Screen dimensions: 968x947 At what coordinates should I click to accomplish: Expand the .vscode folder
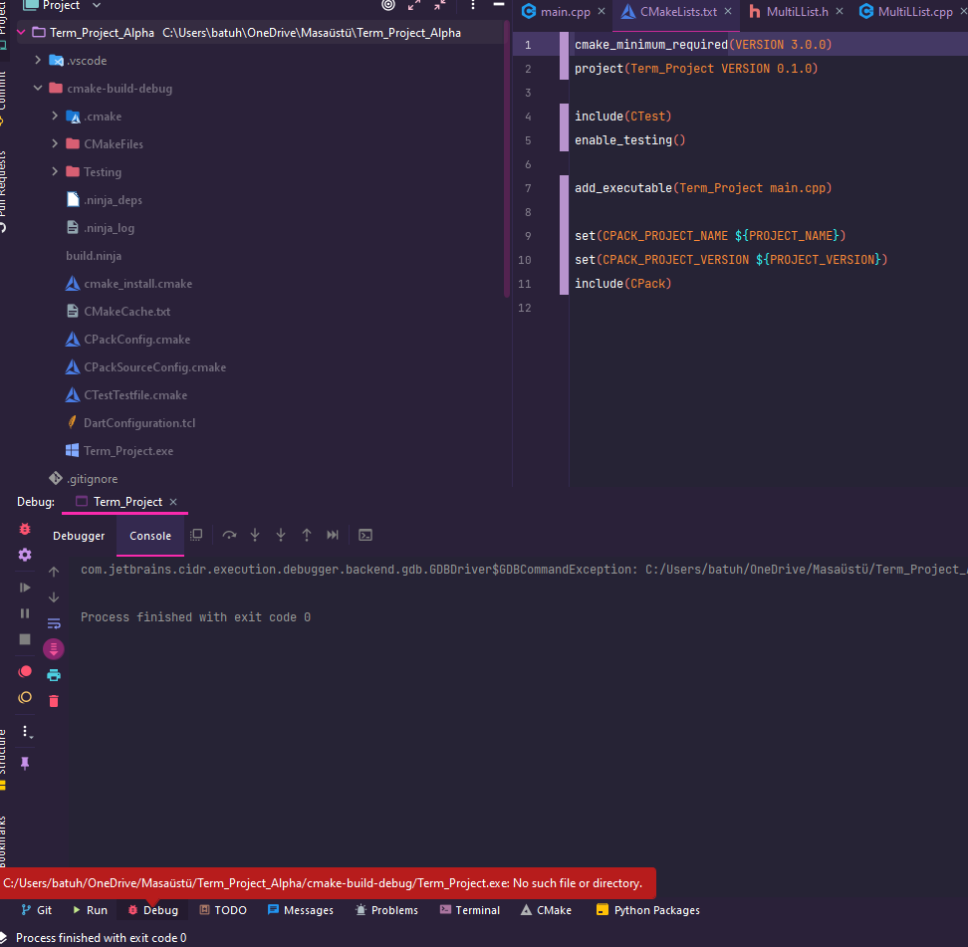point(38,60)
